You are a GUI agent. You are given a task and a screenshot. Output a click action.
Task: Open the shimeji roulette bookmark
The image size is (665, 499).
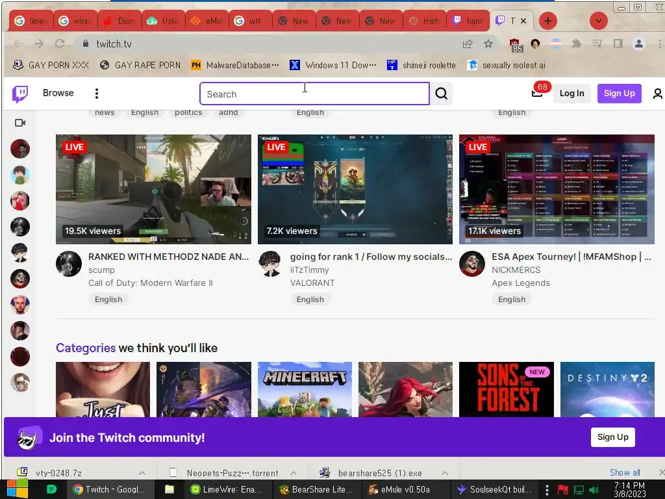421,65
